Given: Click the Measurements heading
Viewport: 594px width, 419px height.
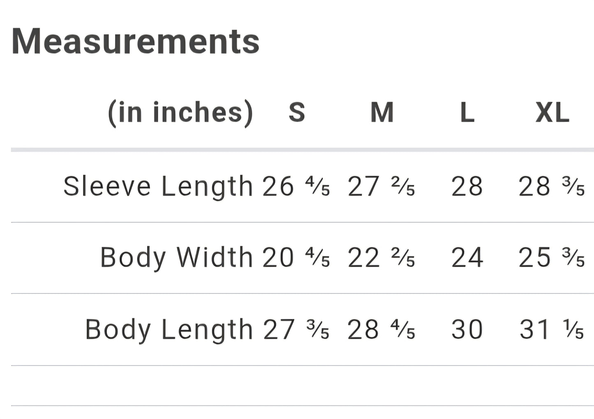Looking at the screenshot, I should tap(136, 41).
